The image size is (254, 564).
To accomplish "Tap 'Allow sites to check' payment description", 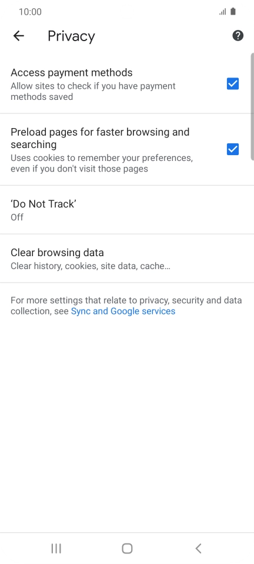I will [x=93, y=92].
